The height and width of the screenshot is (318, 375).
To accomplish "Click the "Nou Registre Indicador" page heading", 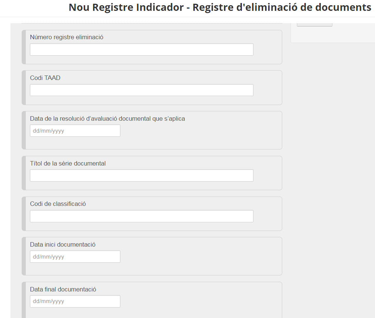I will pos(220,8).
